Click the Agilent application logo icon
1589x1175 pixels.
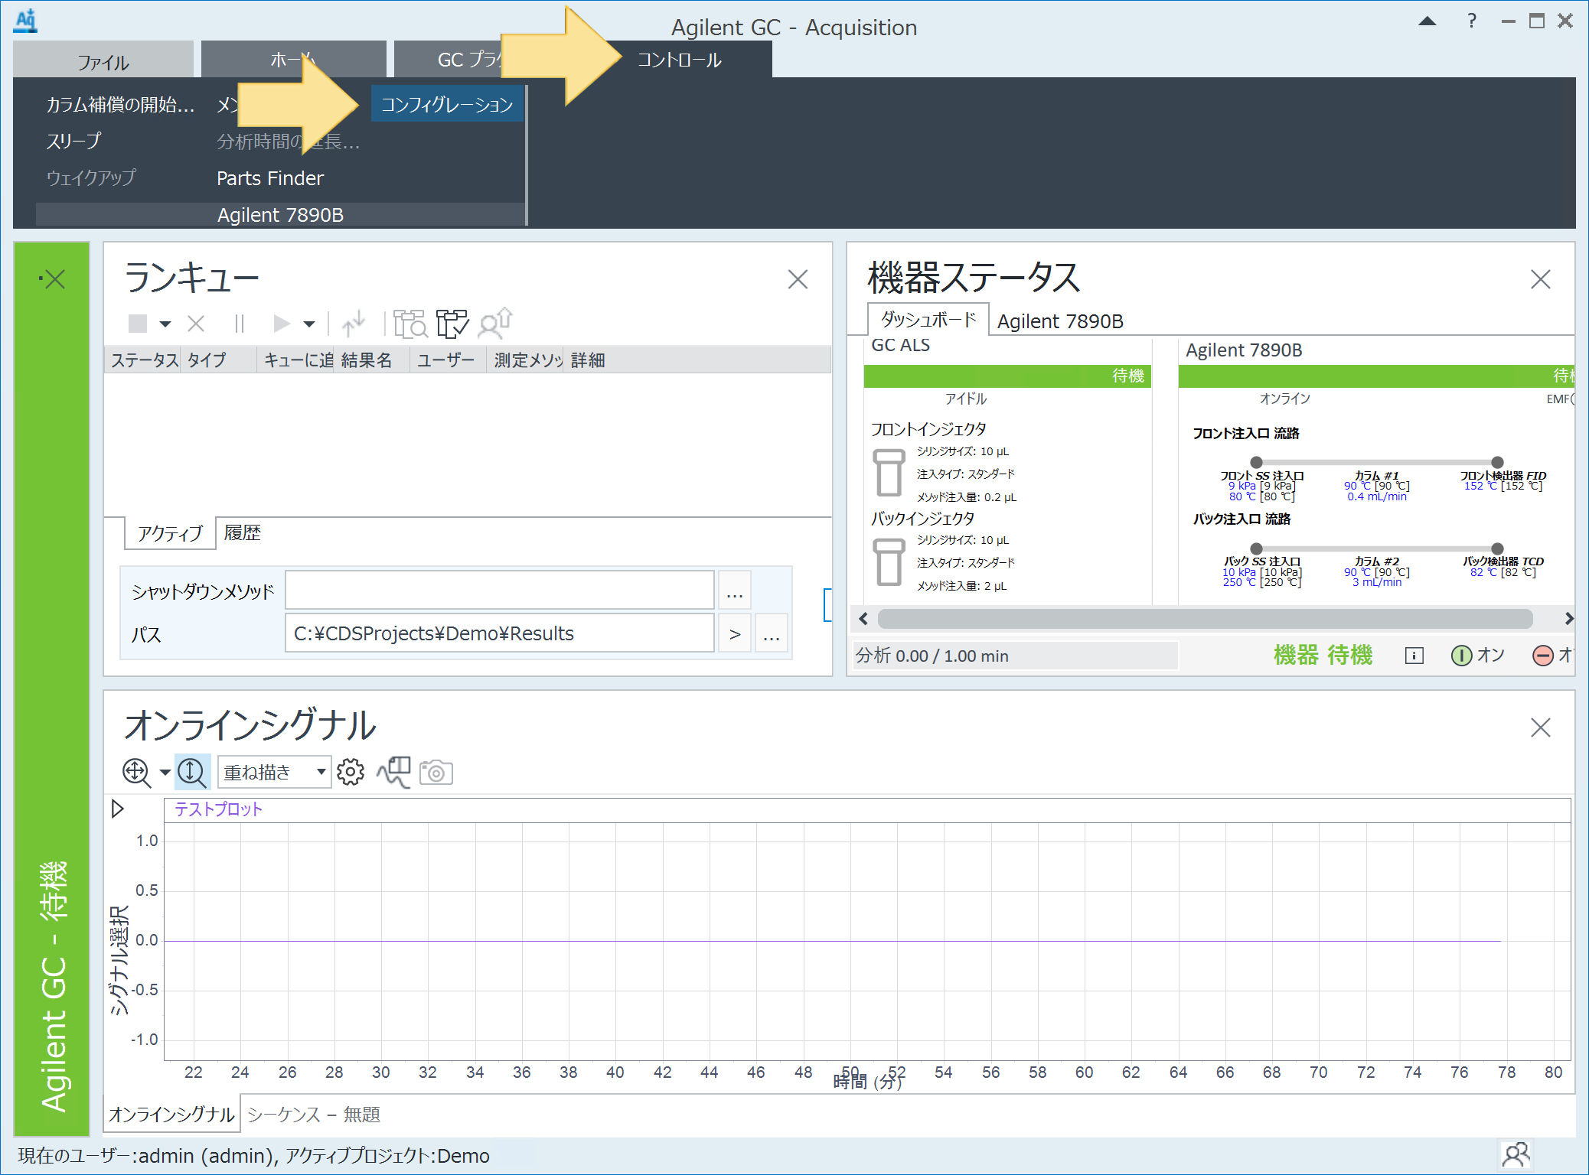pos(25,20)
